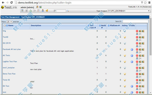This screenshot has height=95, width=152.
Task: Bookmark this page with the star icon
Action: pyautogui.click(x=145, y=3)
